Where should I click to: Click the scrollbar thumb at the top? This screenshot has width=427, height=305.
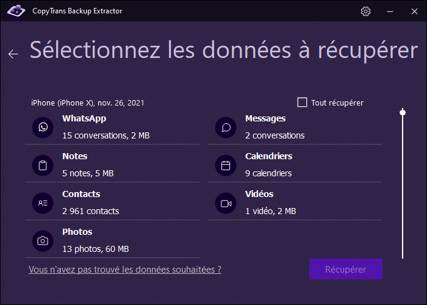pos(403,112)
